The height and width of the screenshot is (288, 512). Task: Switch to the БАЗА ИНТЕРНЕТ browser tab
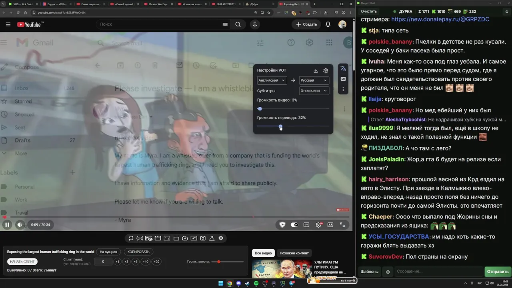pyautogui.click(x=227, y=4)
